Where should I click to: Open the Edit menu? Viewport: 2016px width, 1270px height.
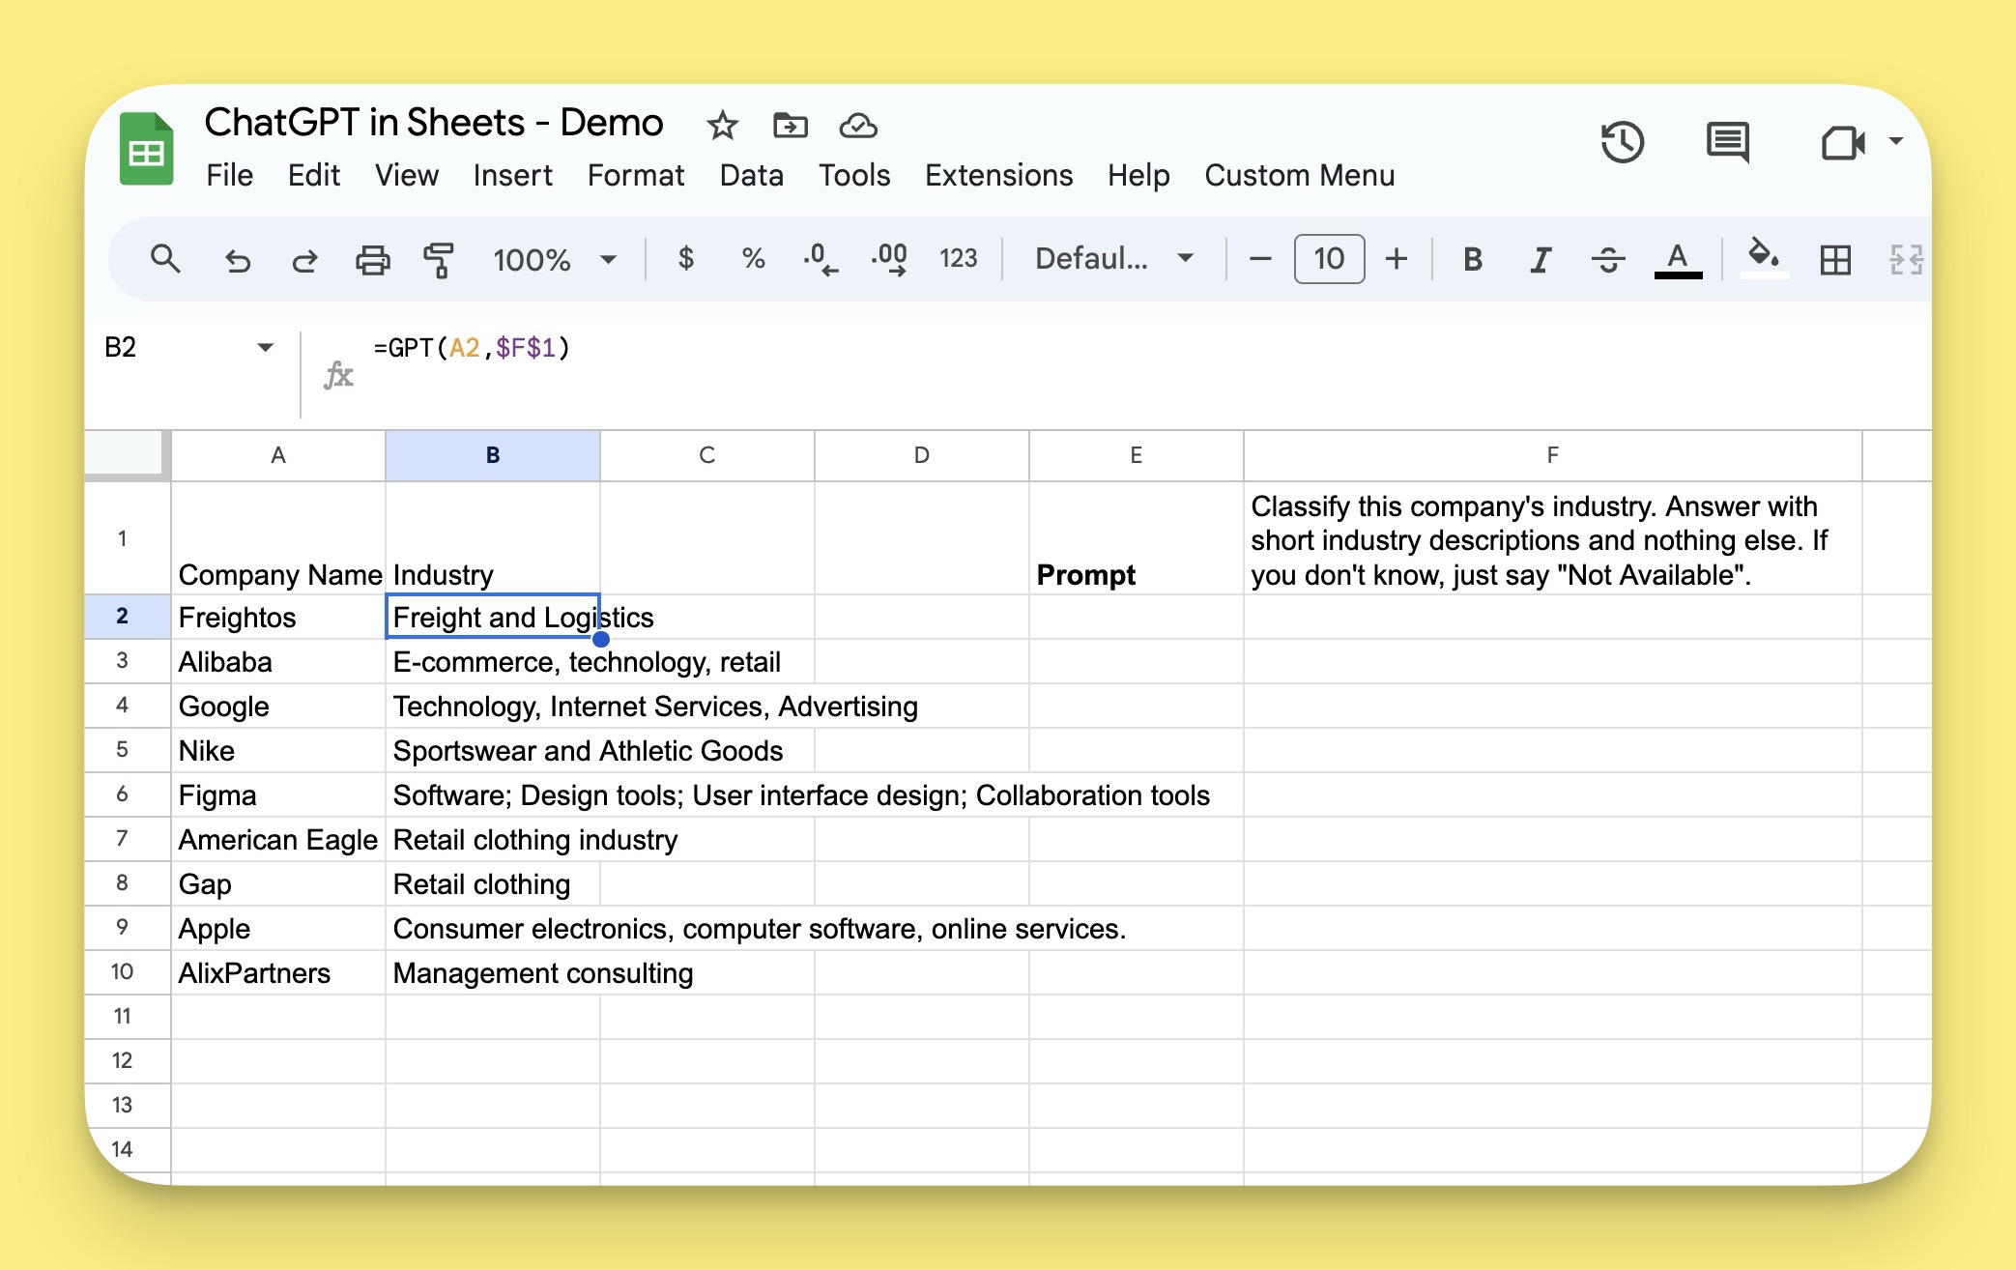click(314, 175)
